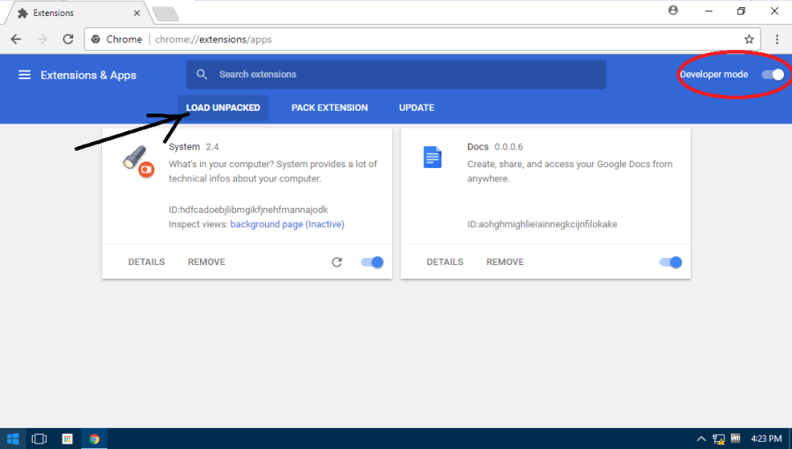
Task: Disable Developer mode toggle
Action: point(773,75)
